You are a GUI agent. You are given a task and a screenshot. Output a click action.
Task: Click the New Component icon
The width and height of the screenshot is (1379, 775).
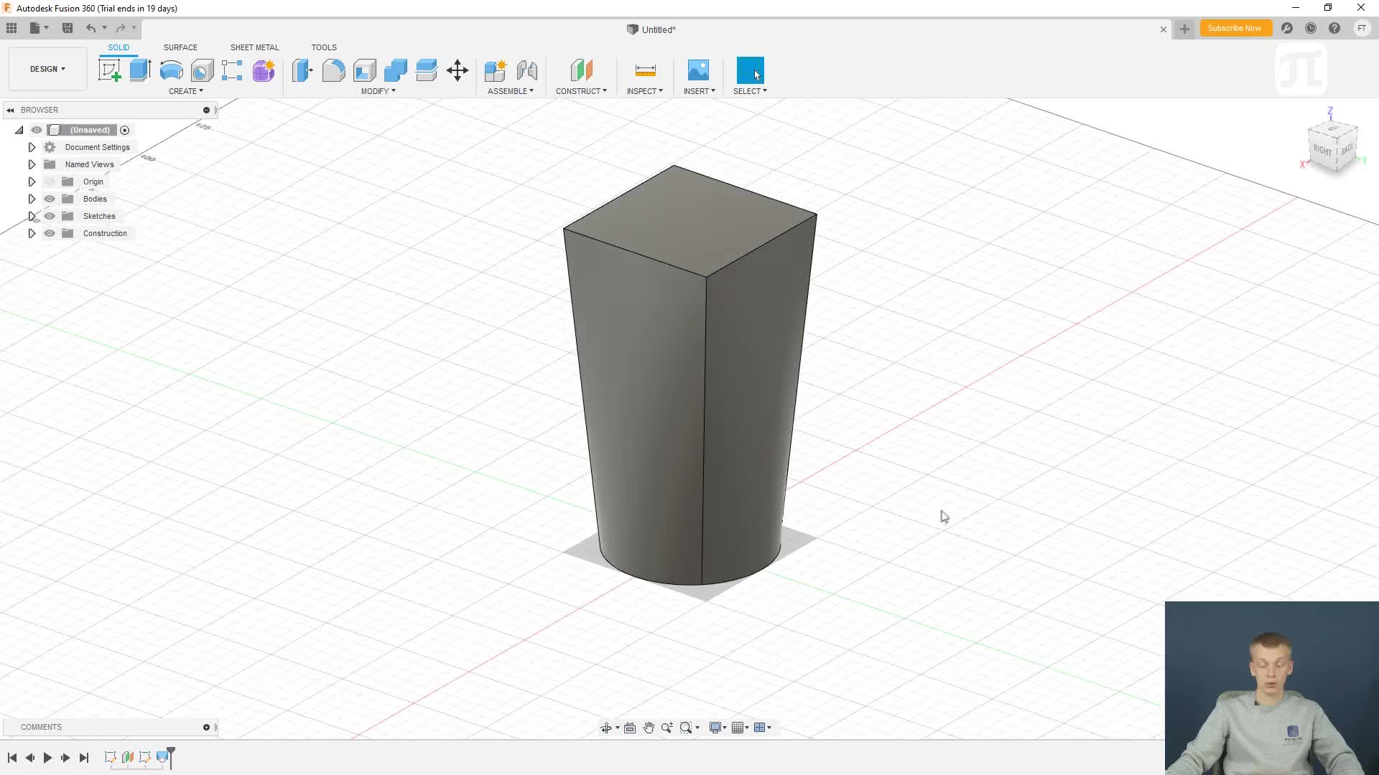click(496, 70)
